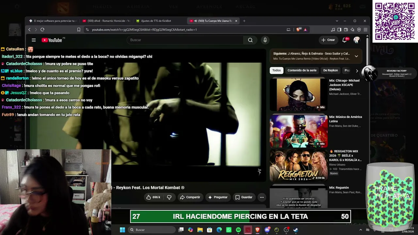
Task: Open File Explorer from the taskbar
Action: coord(200,230)
